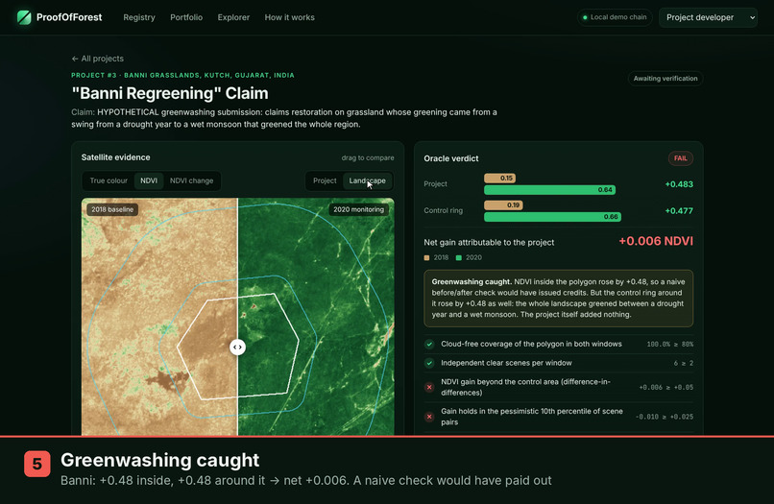Click the +0.477 control ring value
The image size is (774, 504).
point(679,211)
